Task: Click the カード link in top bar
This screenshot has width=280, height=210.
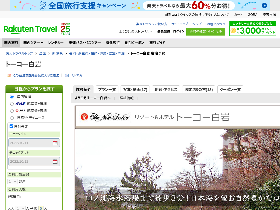Action: [238, 15]
